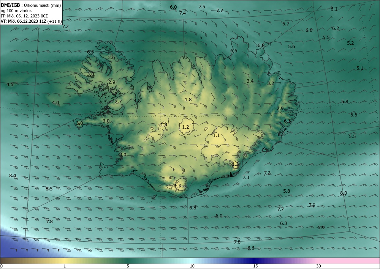Image resolution: width=380 pixels, height=269 pixels.
Task: Click the 5.6 value label
Action: pos(291,46)
